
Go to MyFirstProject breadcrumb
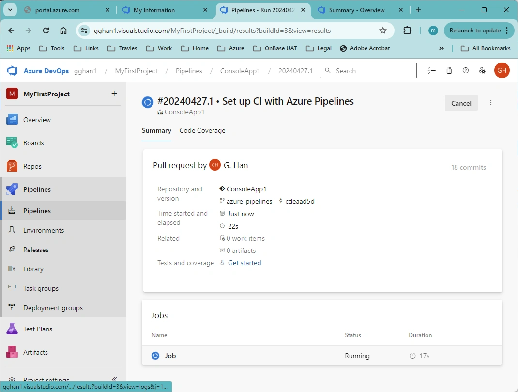(x=136, y=71)
